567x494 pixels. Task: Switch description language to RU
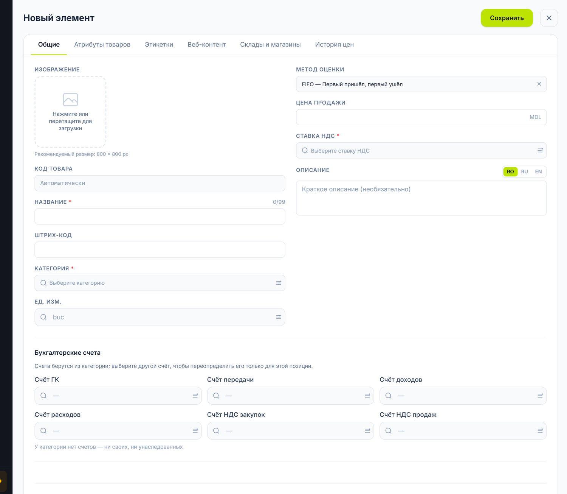524,171
